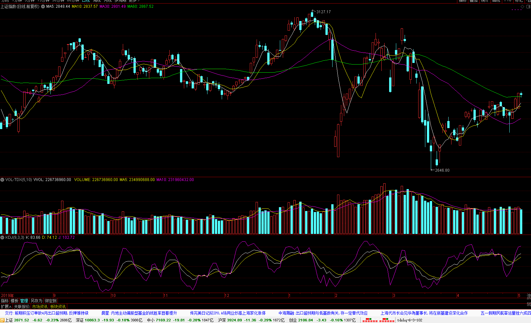Click the 2019年 marker on the time axis
Screen dimensions: 531x323
coord(7,296)
